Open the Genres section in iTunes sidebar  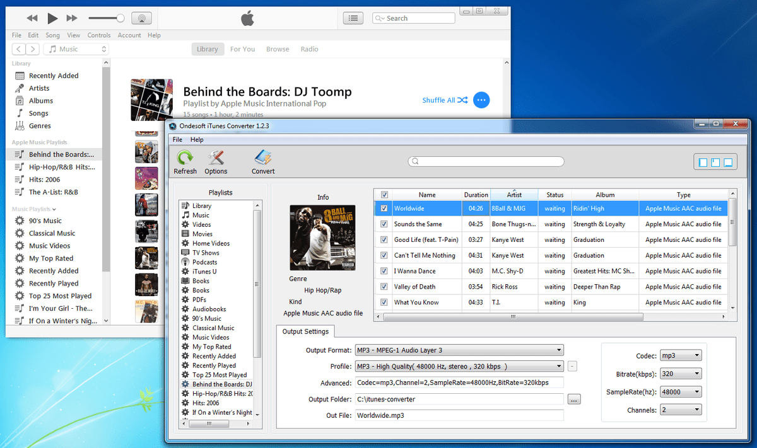tap(38, 125)
